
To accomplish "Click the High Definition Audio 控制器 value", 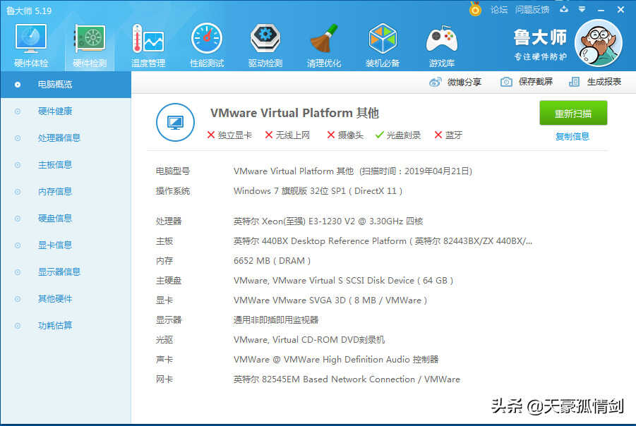I will (x=336, y=360).
